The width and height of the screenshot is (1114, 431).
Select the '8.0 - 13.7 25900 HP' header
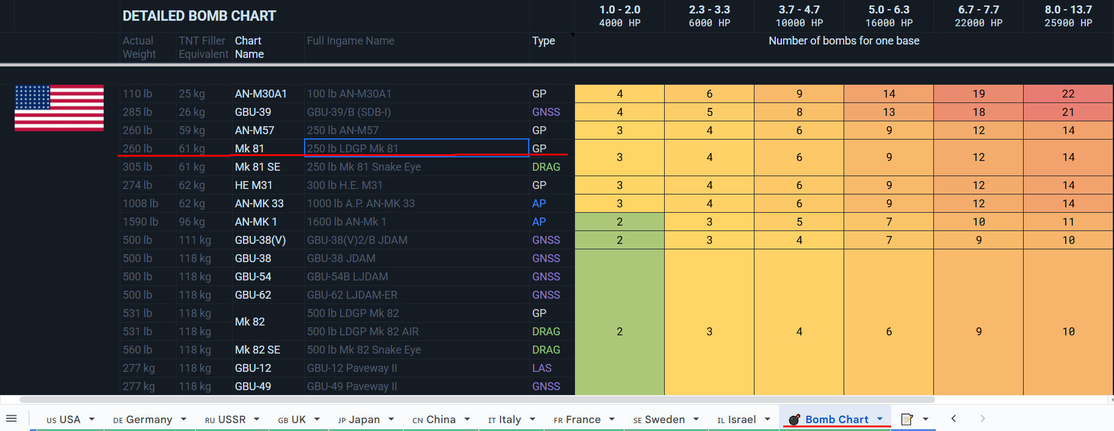tap(1068, 16)
